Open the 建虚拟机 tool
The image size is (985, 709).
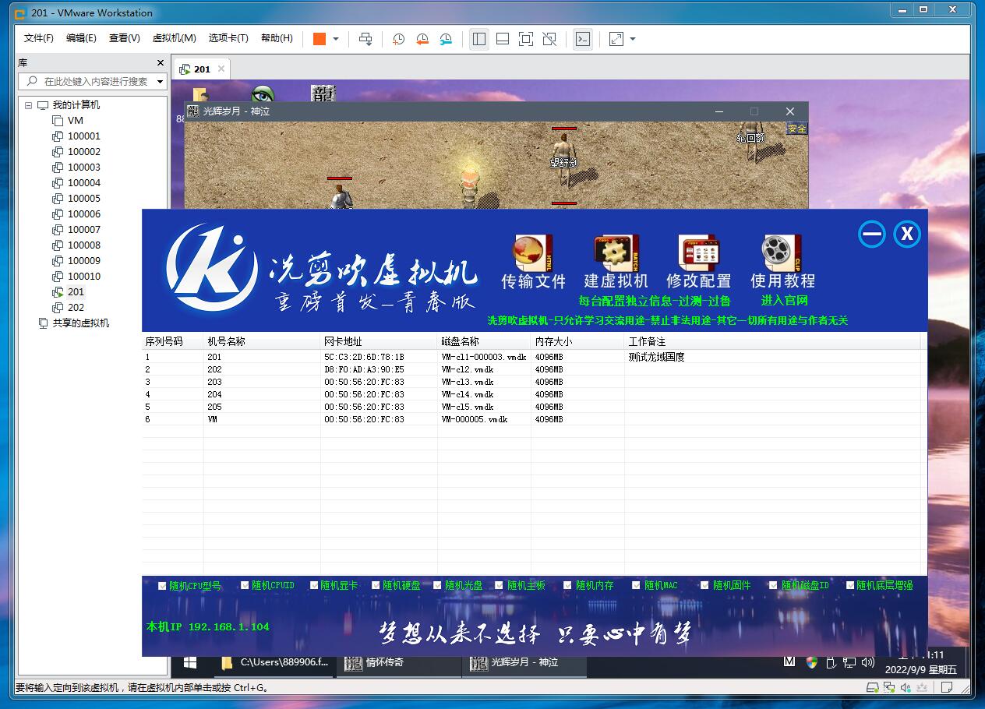(x=616, y=254)
